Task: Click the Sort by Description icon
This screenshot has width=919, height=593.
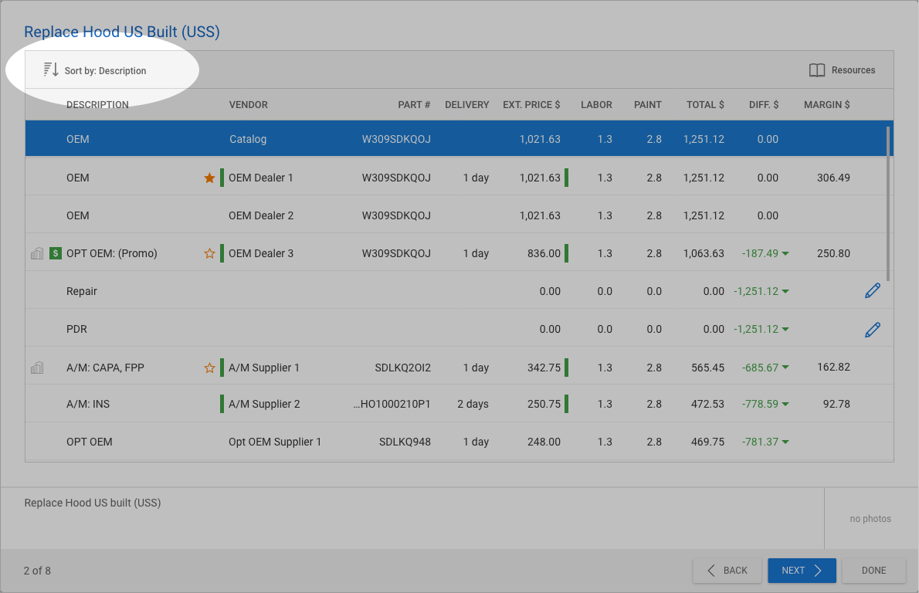Action: click(51, 70)
